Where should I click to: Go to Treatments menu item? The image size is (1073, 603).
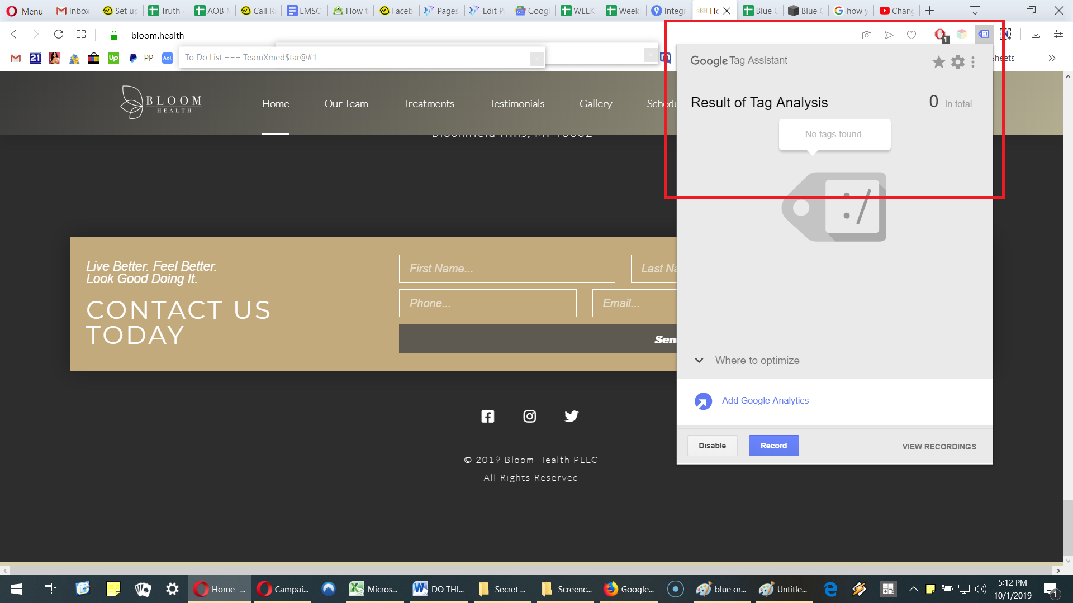429,104
